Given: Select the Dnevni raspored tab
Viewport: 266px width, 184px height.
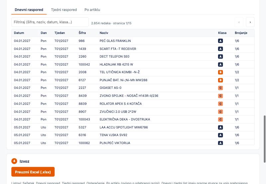Looking at the screenshot, I should (x=29, y=10).
